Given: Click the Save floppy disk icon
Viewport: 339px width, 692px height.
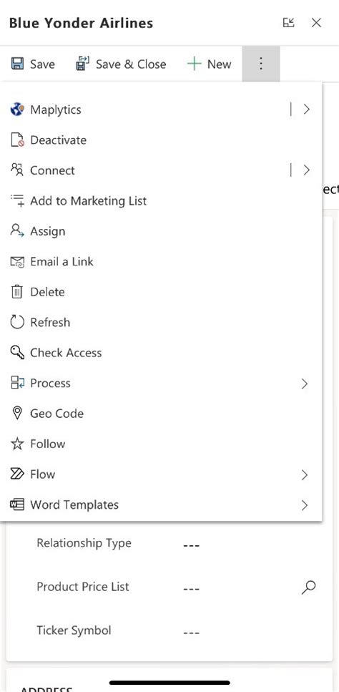Looking at the screenshot, I should (17, 64).
